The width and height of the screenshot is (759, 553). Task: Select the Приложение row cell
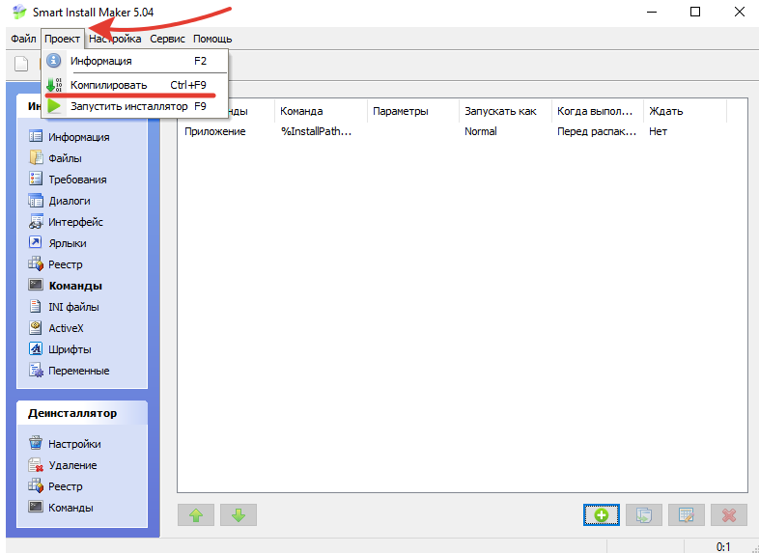coord(215,131)
